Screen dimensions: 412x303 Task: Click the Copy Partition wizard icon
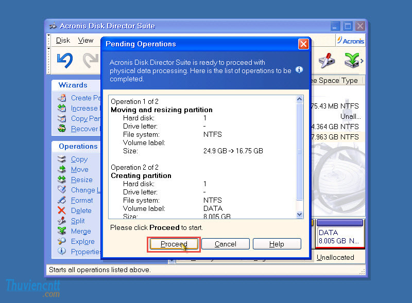click(62, 118)
